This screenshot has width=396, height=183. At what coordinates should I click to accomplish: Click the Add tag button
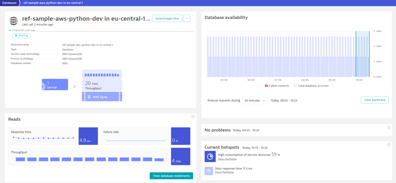pos(21,36)
